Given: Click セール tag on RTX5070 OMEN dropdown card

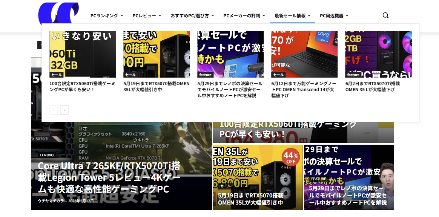Looking at the screenshot, I should tap(130, 75).
